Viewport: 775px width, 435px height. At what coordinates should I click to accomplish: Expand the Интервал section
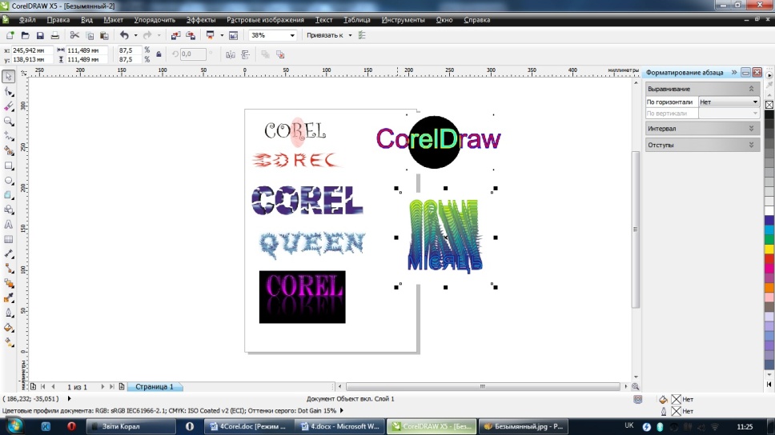(751, 129)
